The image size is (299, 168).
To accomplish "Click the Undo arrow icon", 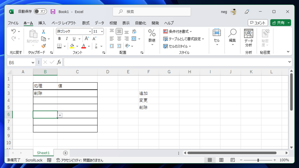I will click(x=14, y=31).
